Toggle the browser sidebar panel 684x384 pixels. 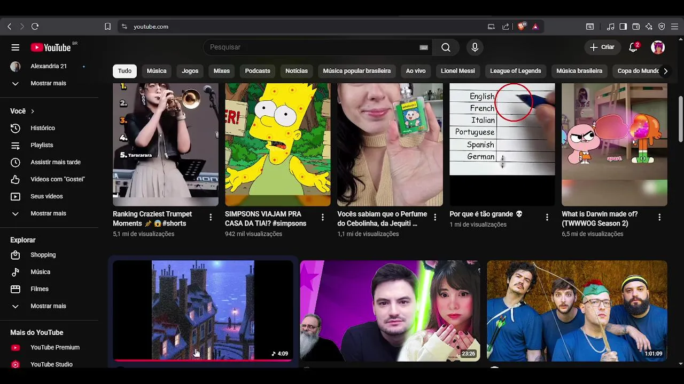623,26
